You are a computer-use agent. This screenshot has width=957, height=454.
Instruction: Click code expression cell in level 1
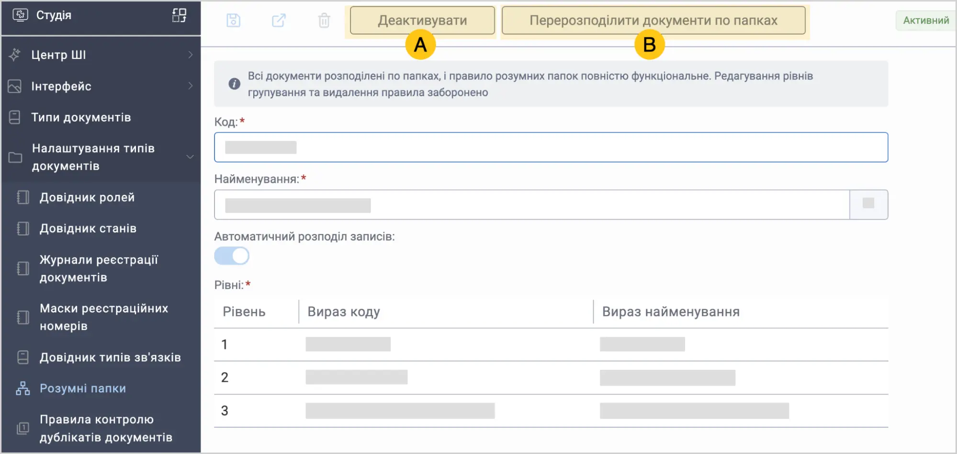tap(348, 344)
